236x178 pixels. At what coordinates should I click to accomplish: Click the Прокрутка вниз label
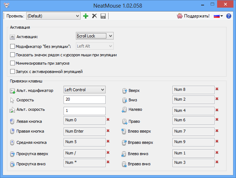coord(31,164)
